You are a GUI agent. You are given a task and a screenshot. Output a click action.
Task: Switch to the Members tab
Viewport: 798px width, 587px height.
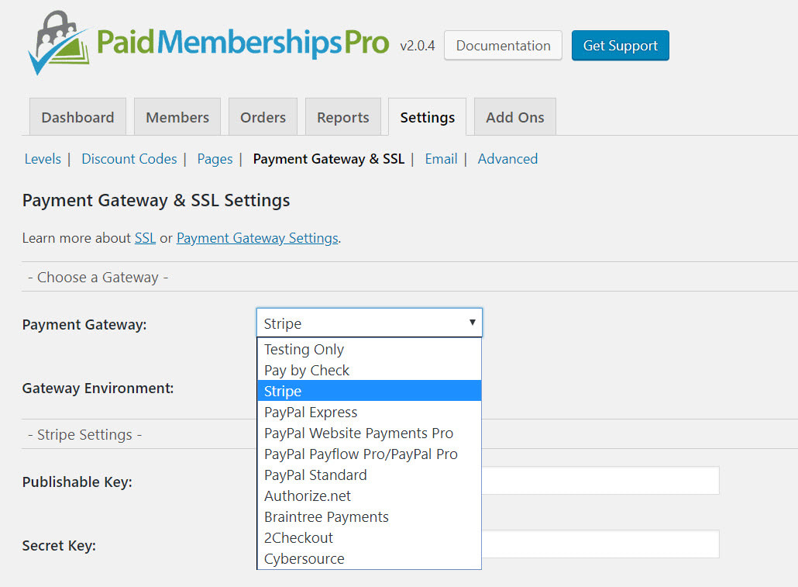pos(177,116)
